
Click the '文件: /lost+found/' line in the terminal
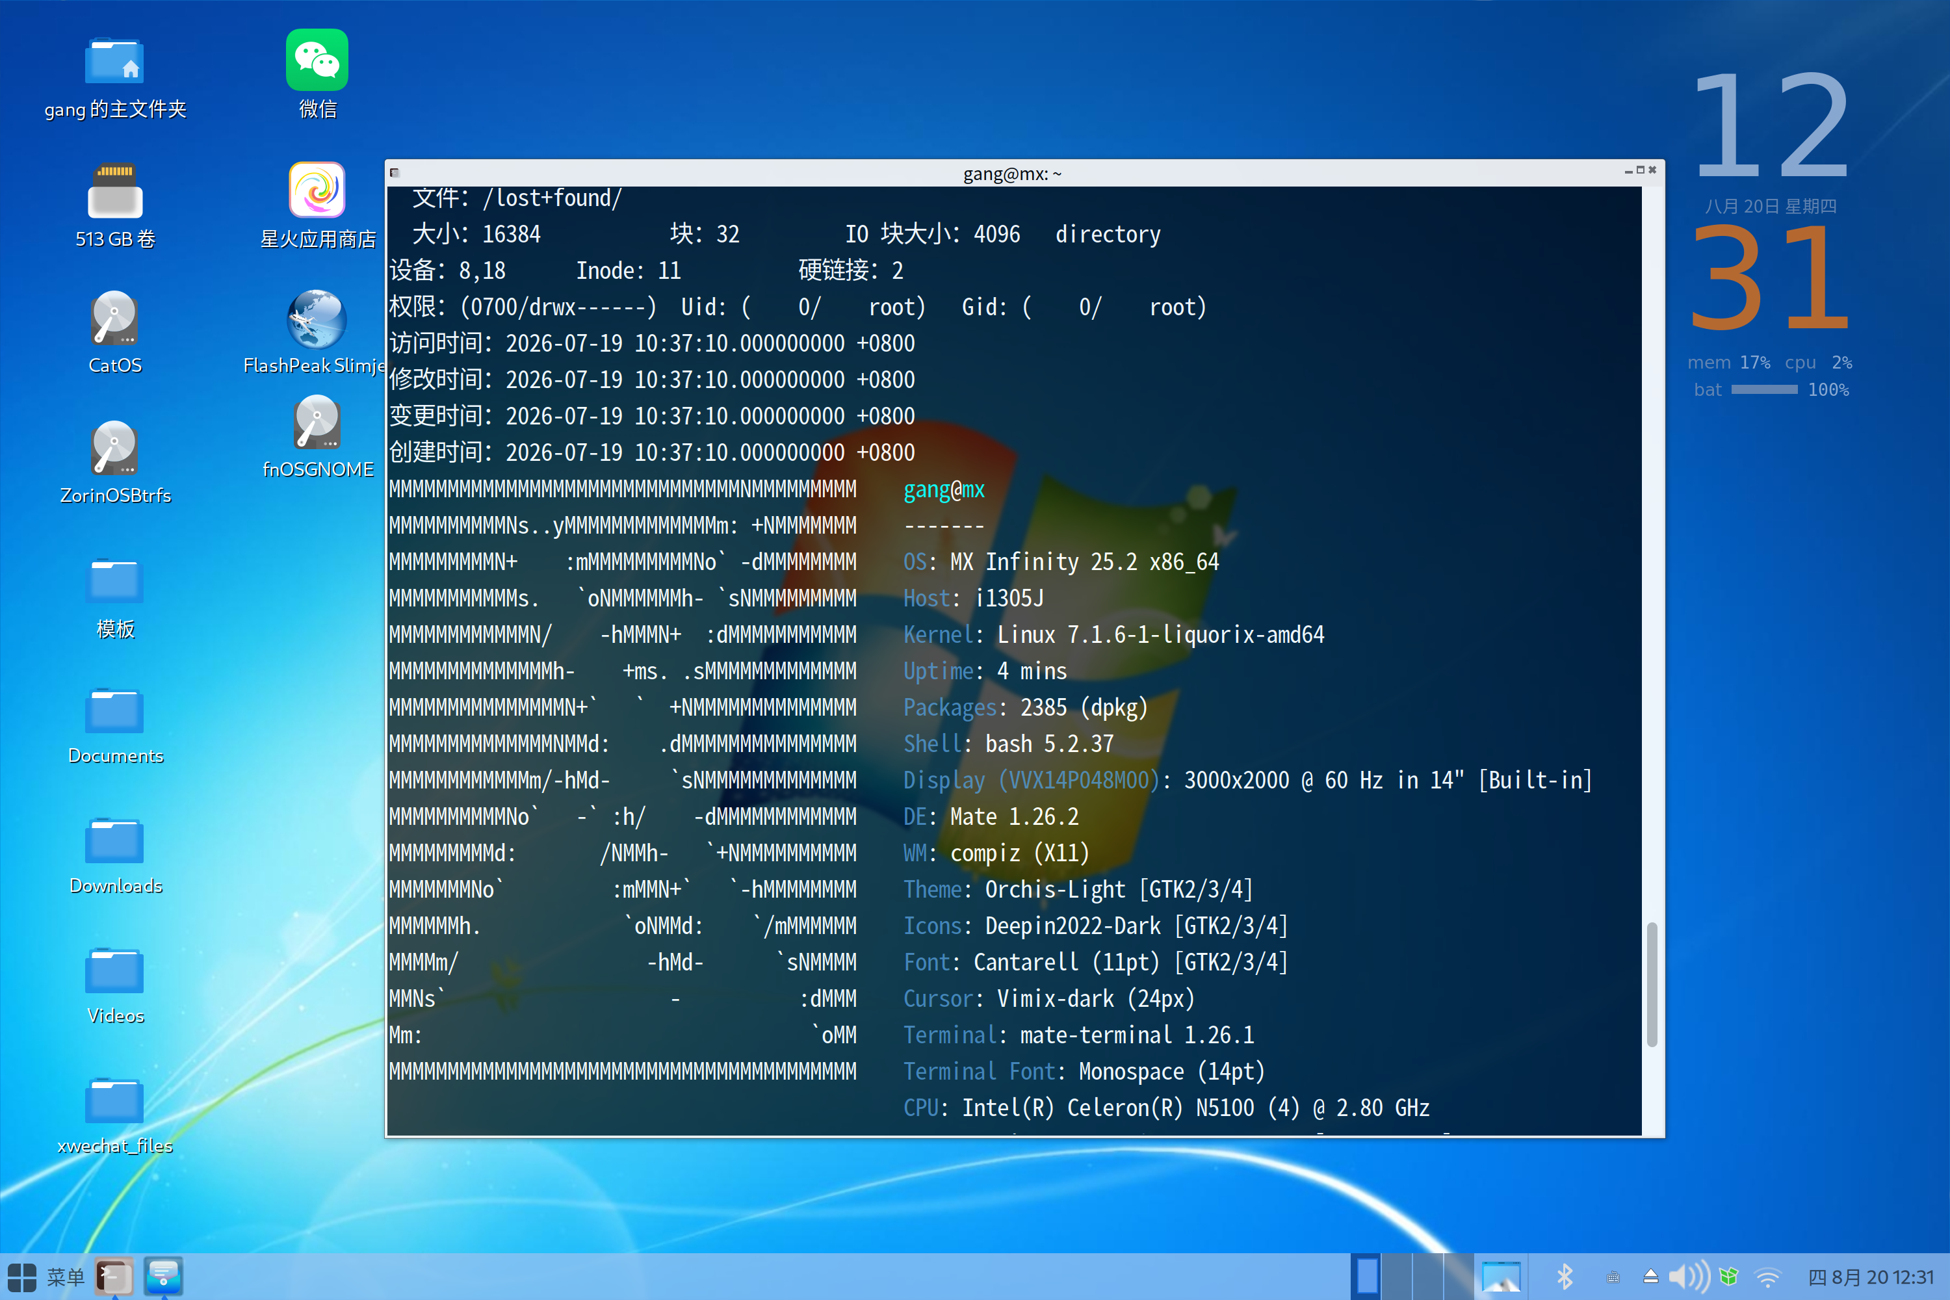coord(517,198)
